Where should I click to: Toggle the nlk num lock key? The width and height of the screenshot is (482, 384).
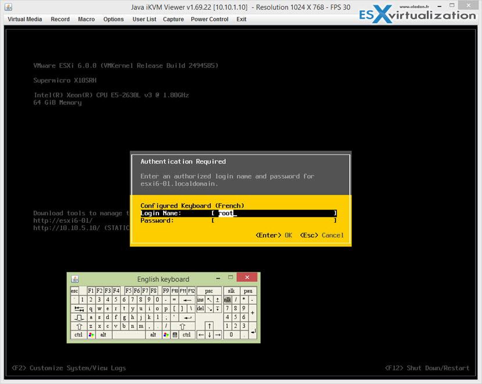(x=228, y=300)
